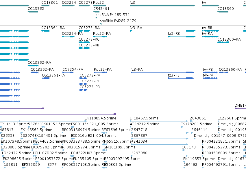The height and width of the screenshot is (169, 246).
Task: Select the tw-PB label
Action: pyautogui.click(x=208, y=69)
